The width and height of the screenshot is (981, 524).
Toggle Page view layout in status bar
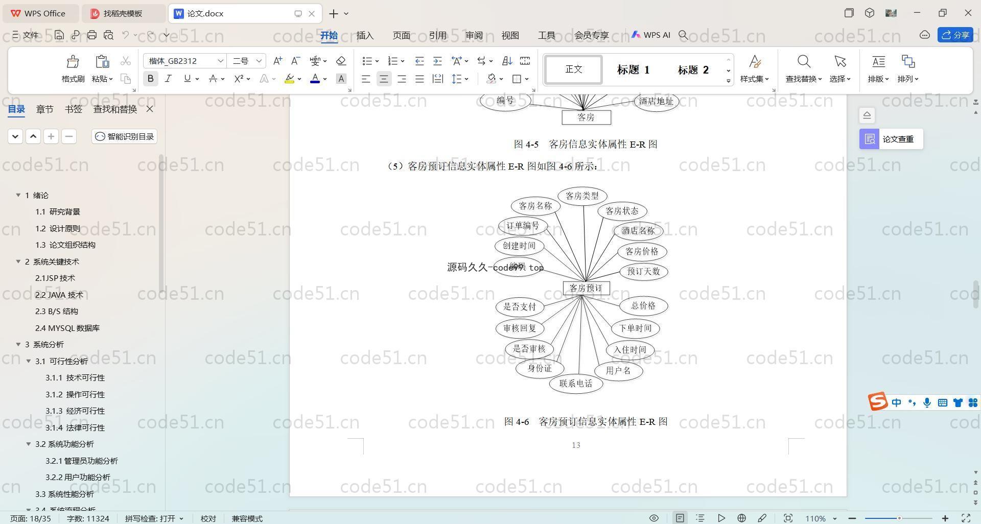pos(680,518)
